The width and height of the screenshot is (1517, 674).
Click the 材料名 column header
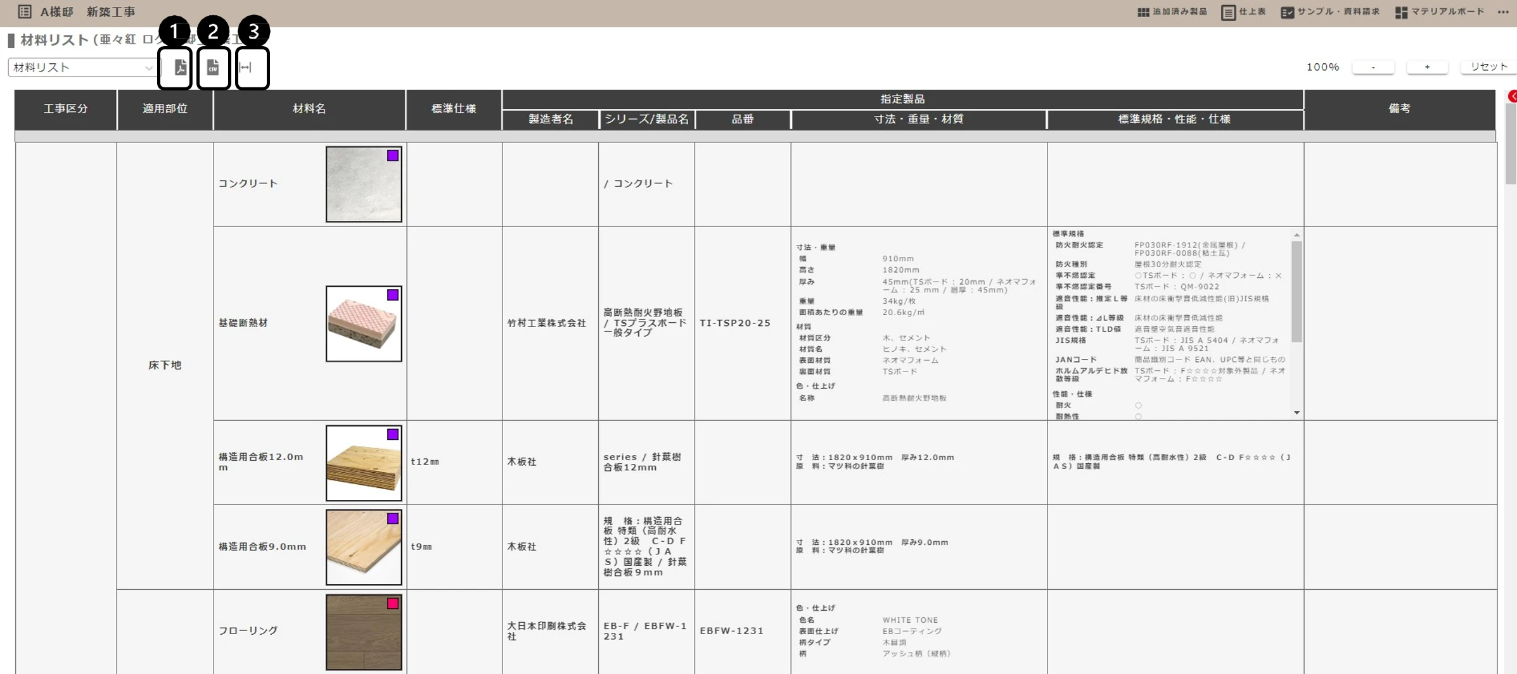click(x=309, y=109)
